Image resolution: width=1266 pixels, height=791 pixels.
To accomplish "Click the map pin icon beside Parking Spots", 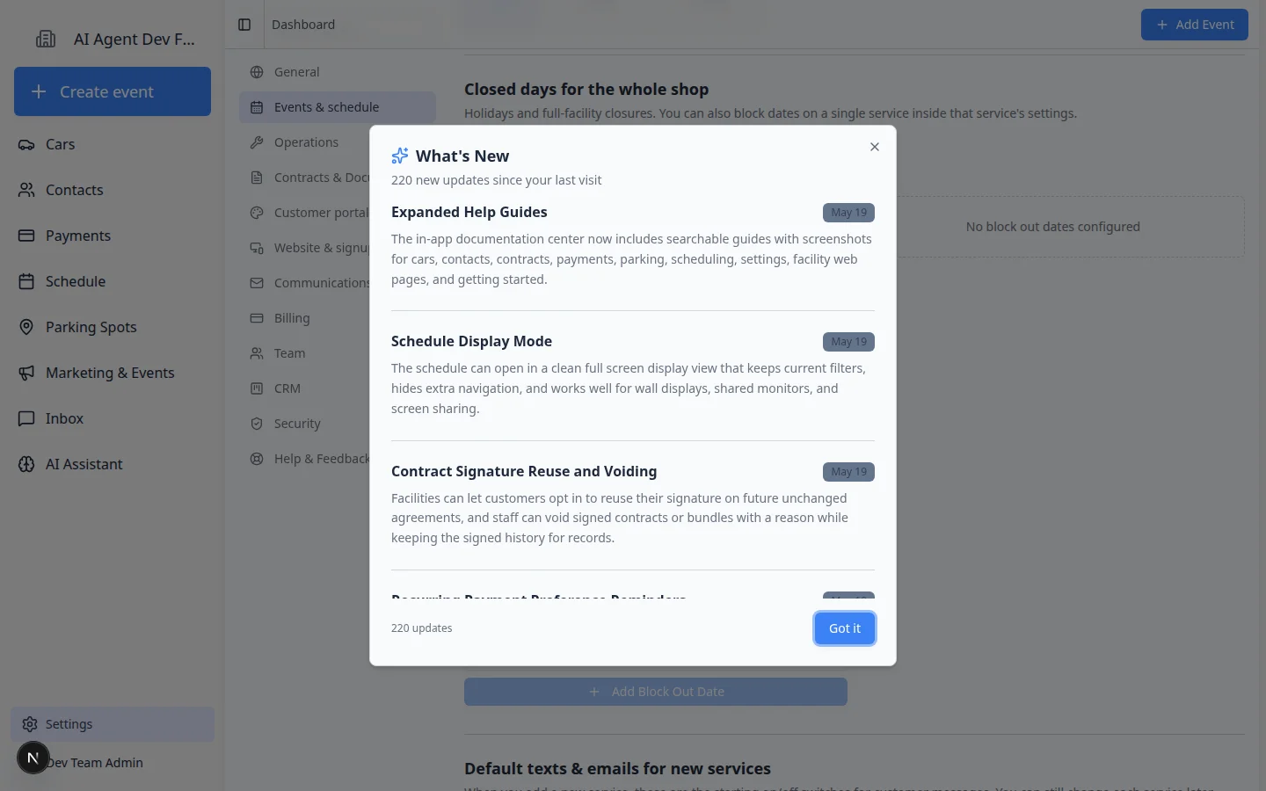I will pyautogui.click(x=26, y=327).
